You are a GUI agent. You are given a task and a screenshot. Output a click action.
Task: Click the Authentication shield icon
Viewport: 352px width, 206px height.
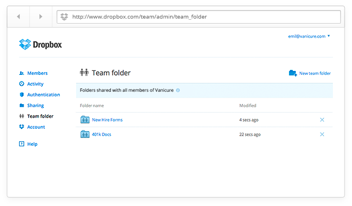pyautogui.click(x=21, y=95)
